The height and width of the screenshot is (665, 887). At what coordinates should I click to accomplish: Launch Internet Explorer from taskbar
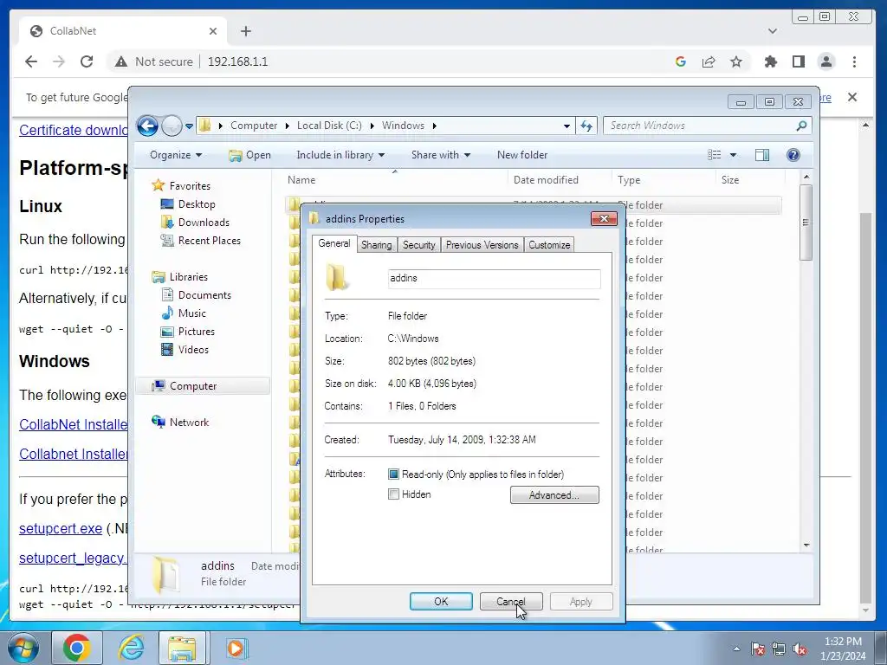[x=131, y=648]
